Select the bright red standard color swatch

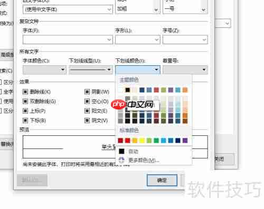pyautogui.click(x=128, y=141)
